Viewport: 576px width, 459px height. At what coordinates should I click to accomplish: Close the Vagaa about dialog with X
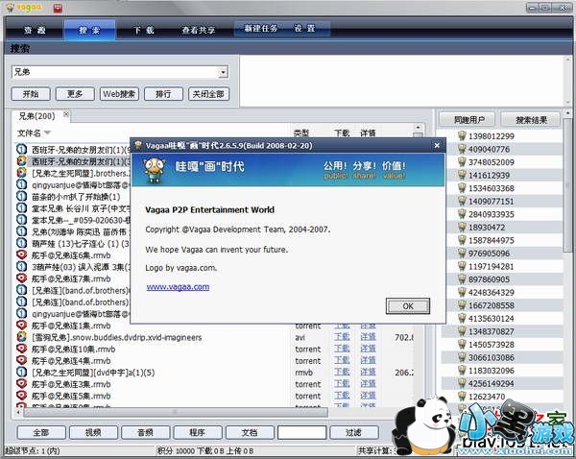tap(437, 146)
